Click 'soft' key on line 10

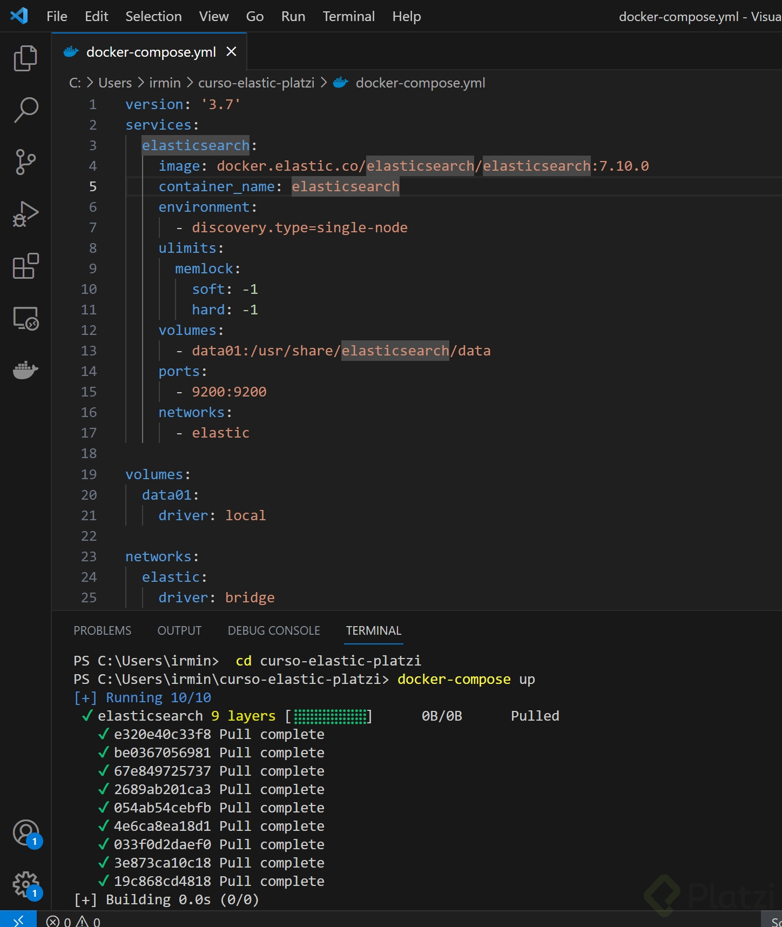coord(208,289)
